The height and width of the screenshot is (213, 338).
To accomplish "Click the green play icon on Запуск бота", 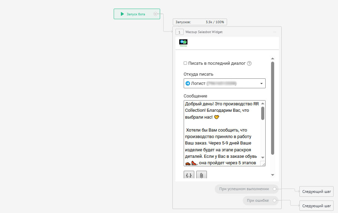I will coord(122,14).
